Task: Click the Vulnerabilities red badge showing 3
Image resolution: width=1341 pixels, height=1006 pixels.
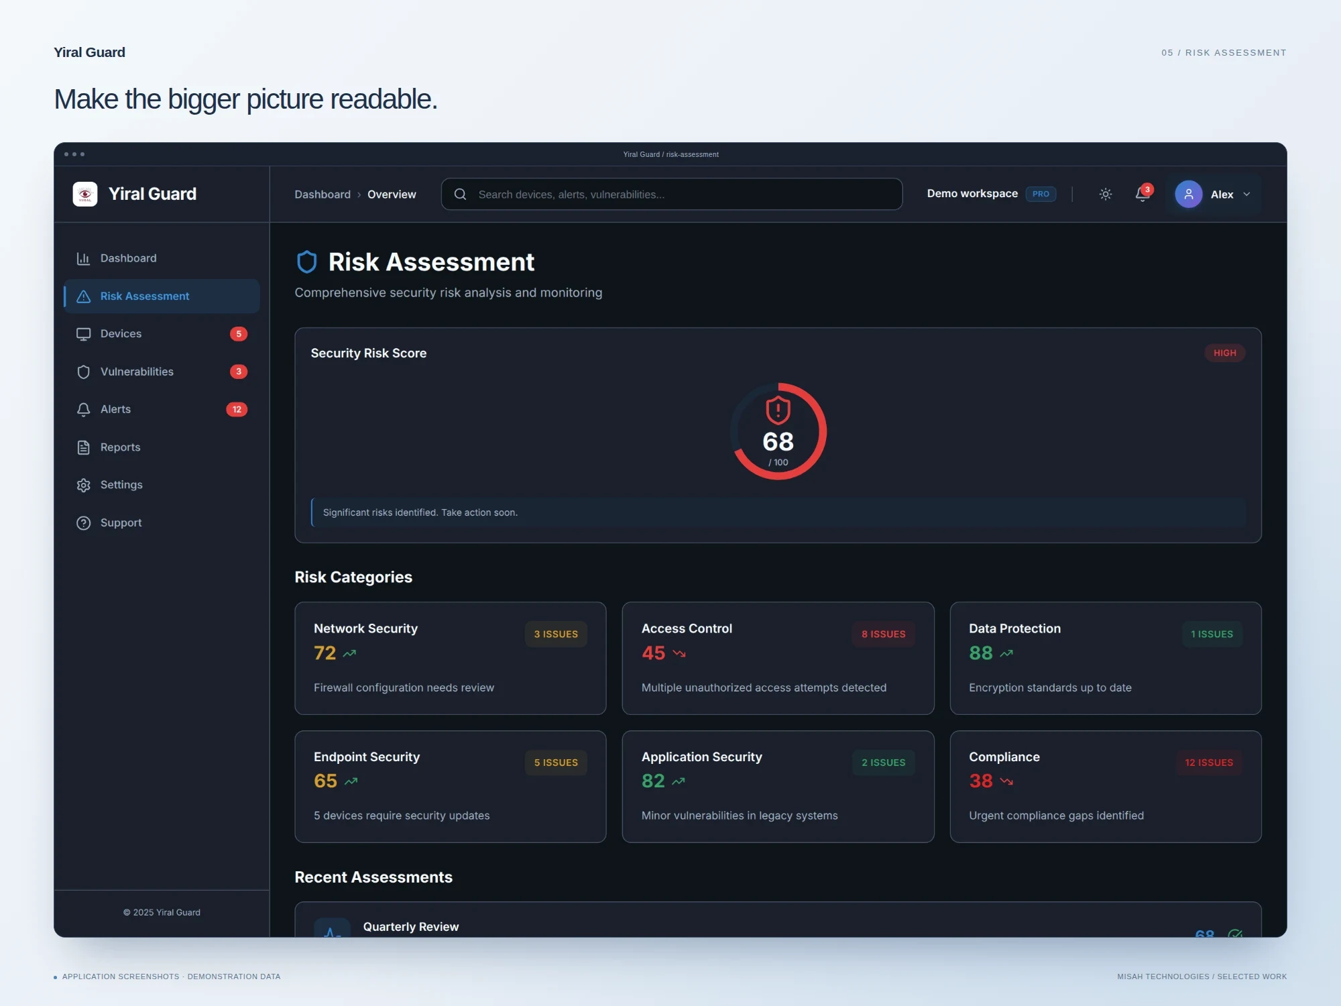Action: [239, 372]
